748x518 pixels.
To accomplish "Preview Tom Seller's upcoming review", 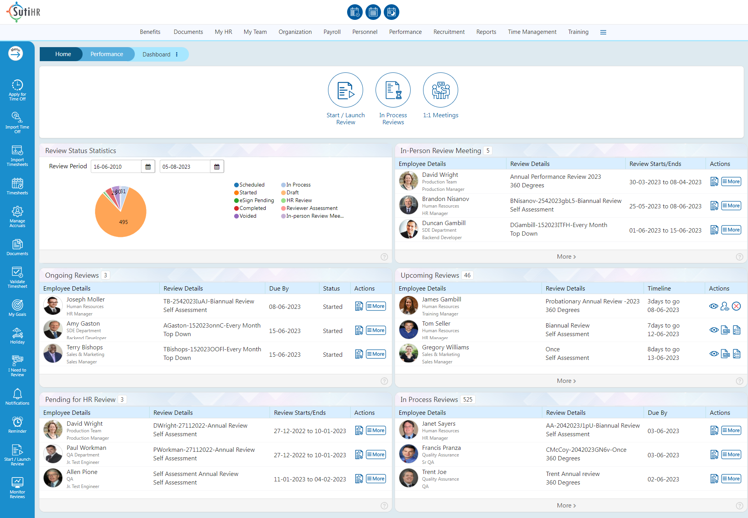I will click(714, 330).
